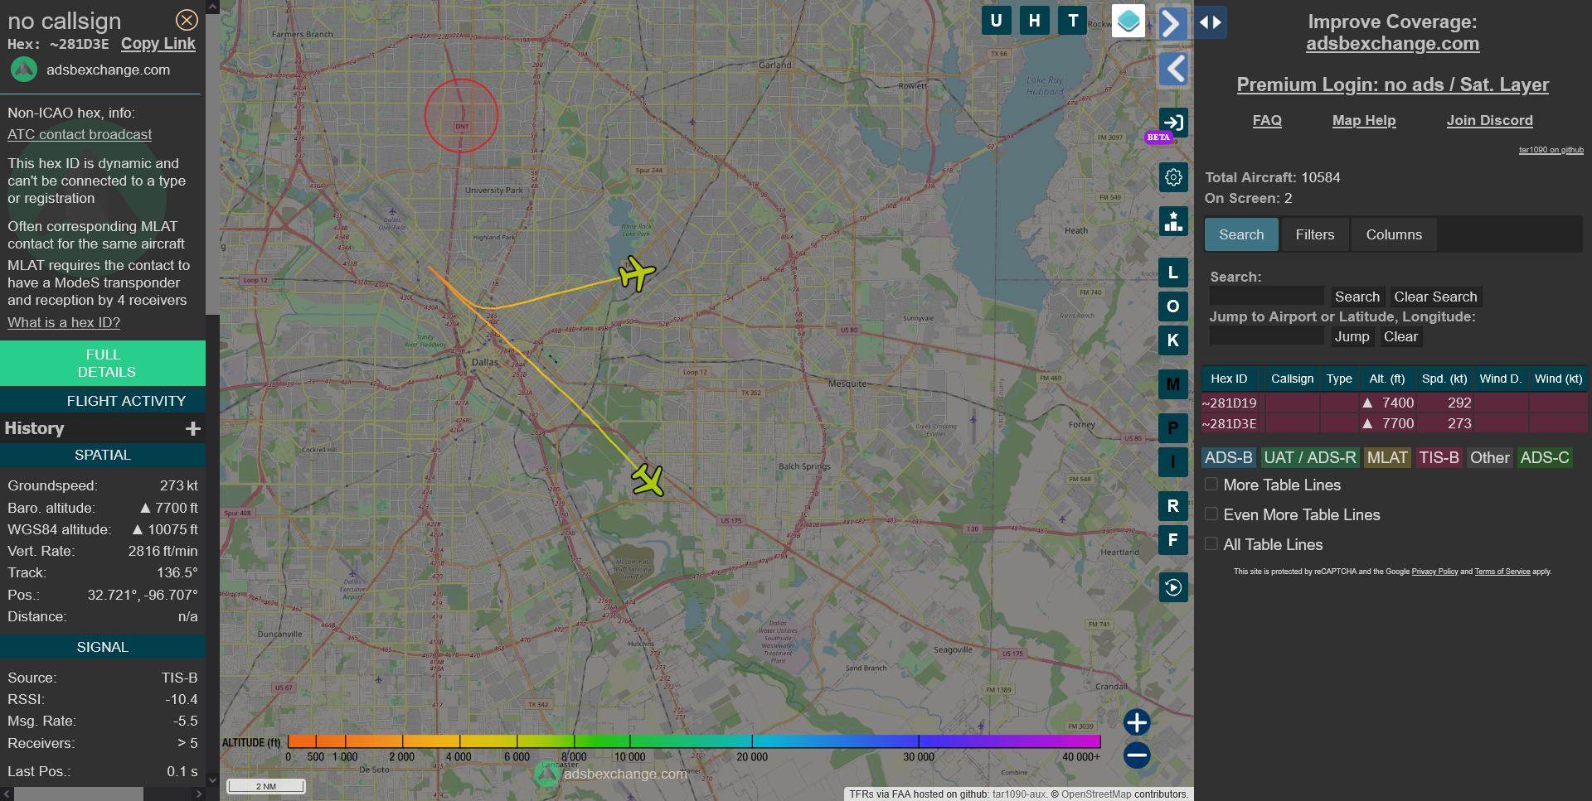Expand the sidebar with left chevron

click(x=1172, y=69)
